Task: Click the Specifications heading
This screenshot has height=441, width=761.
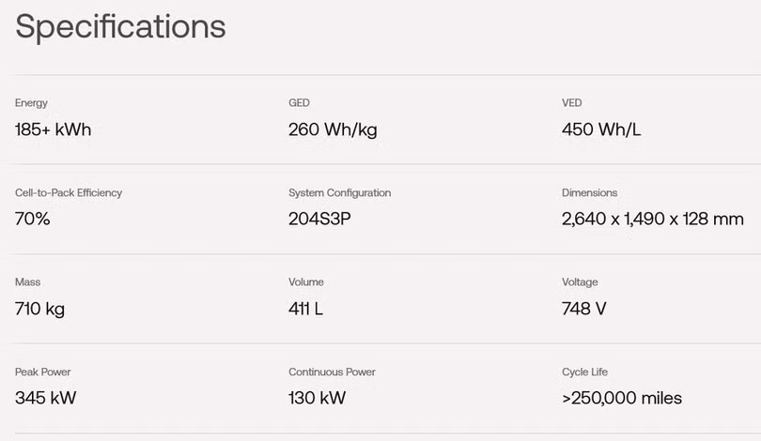Action: (120, 26)
